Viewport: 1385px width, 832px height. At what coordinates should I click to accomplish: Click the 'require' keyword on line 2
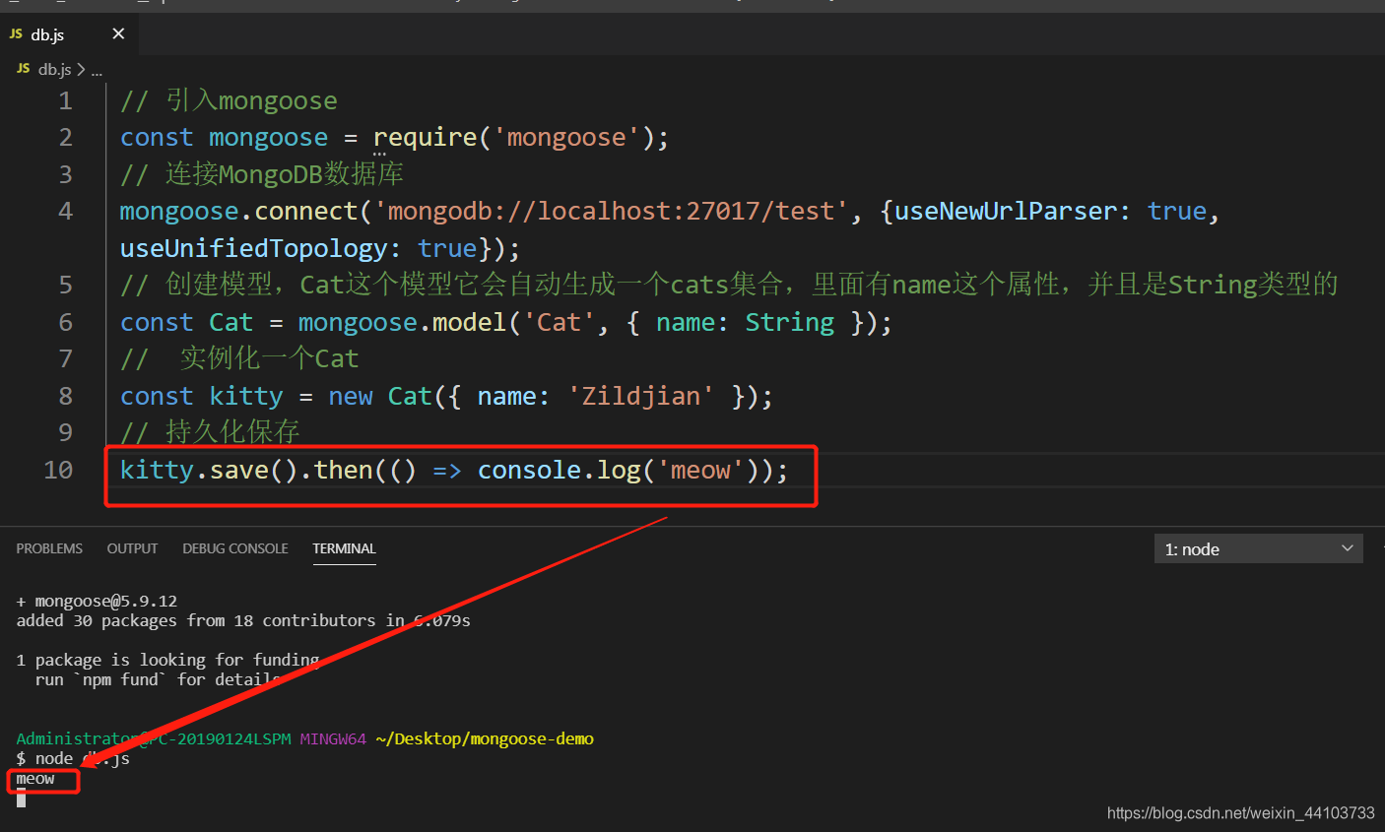pyautogui.click(x=425, y=137)
